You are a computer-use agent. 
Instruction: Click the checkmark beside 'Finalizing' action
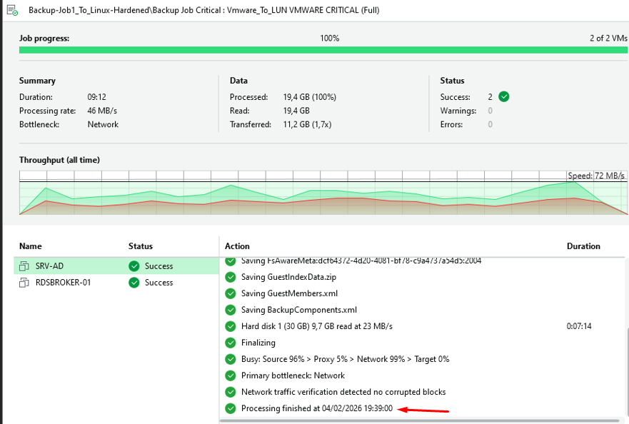pos(230,343)
